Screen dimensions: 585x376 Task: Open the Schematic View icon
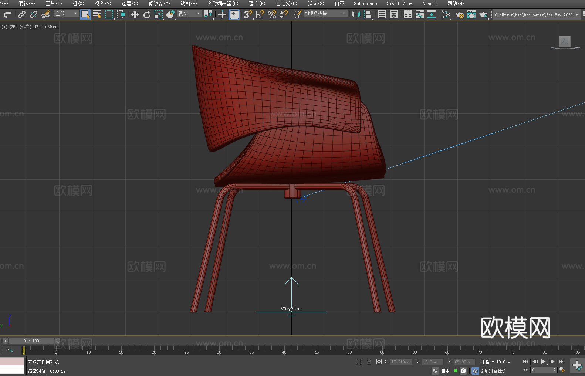(x=446, y=14)
